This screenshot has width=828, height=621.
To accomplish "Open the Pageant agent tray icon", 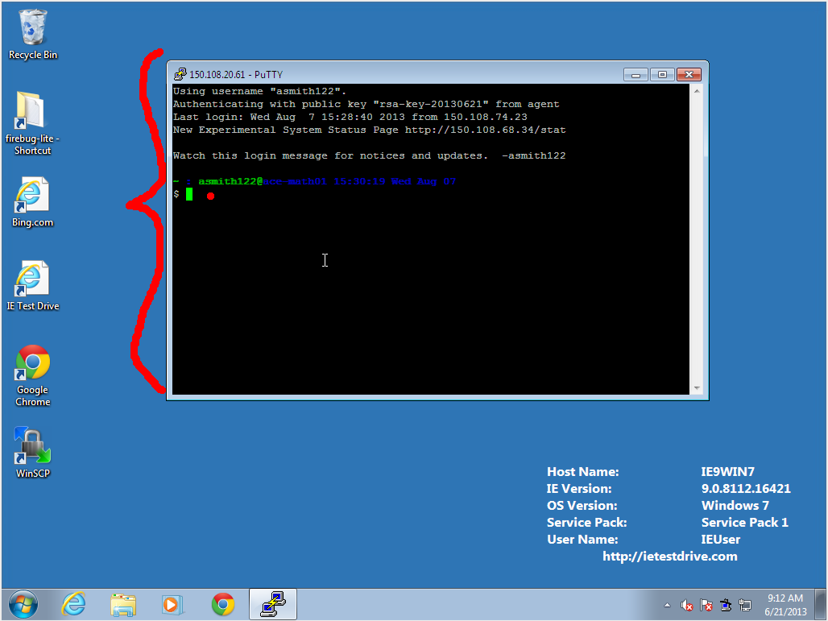I will [x=726, y=605].
